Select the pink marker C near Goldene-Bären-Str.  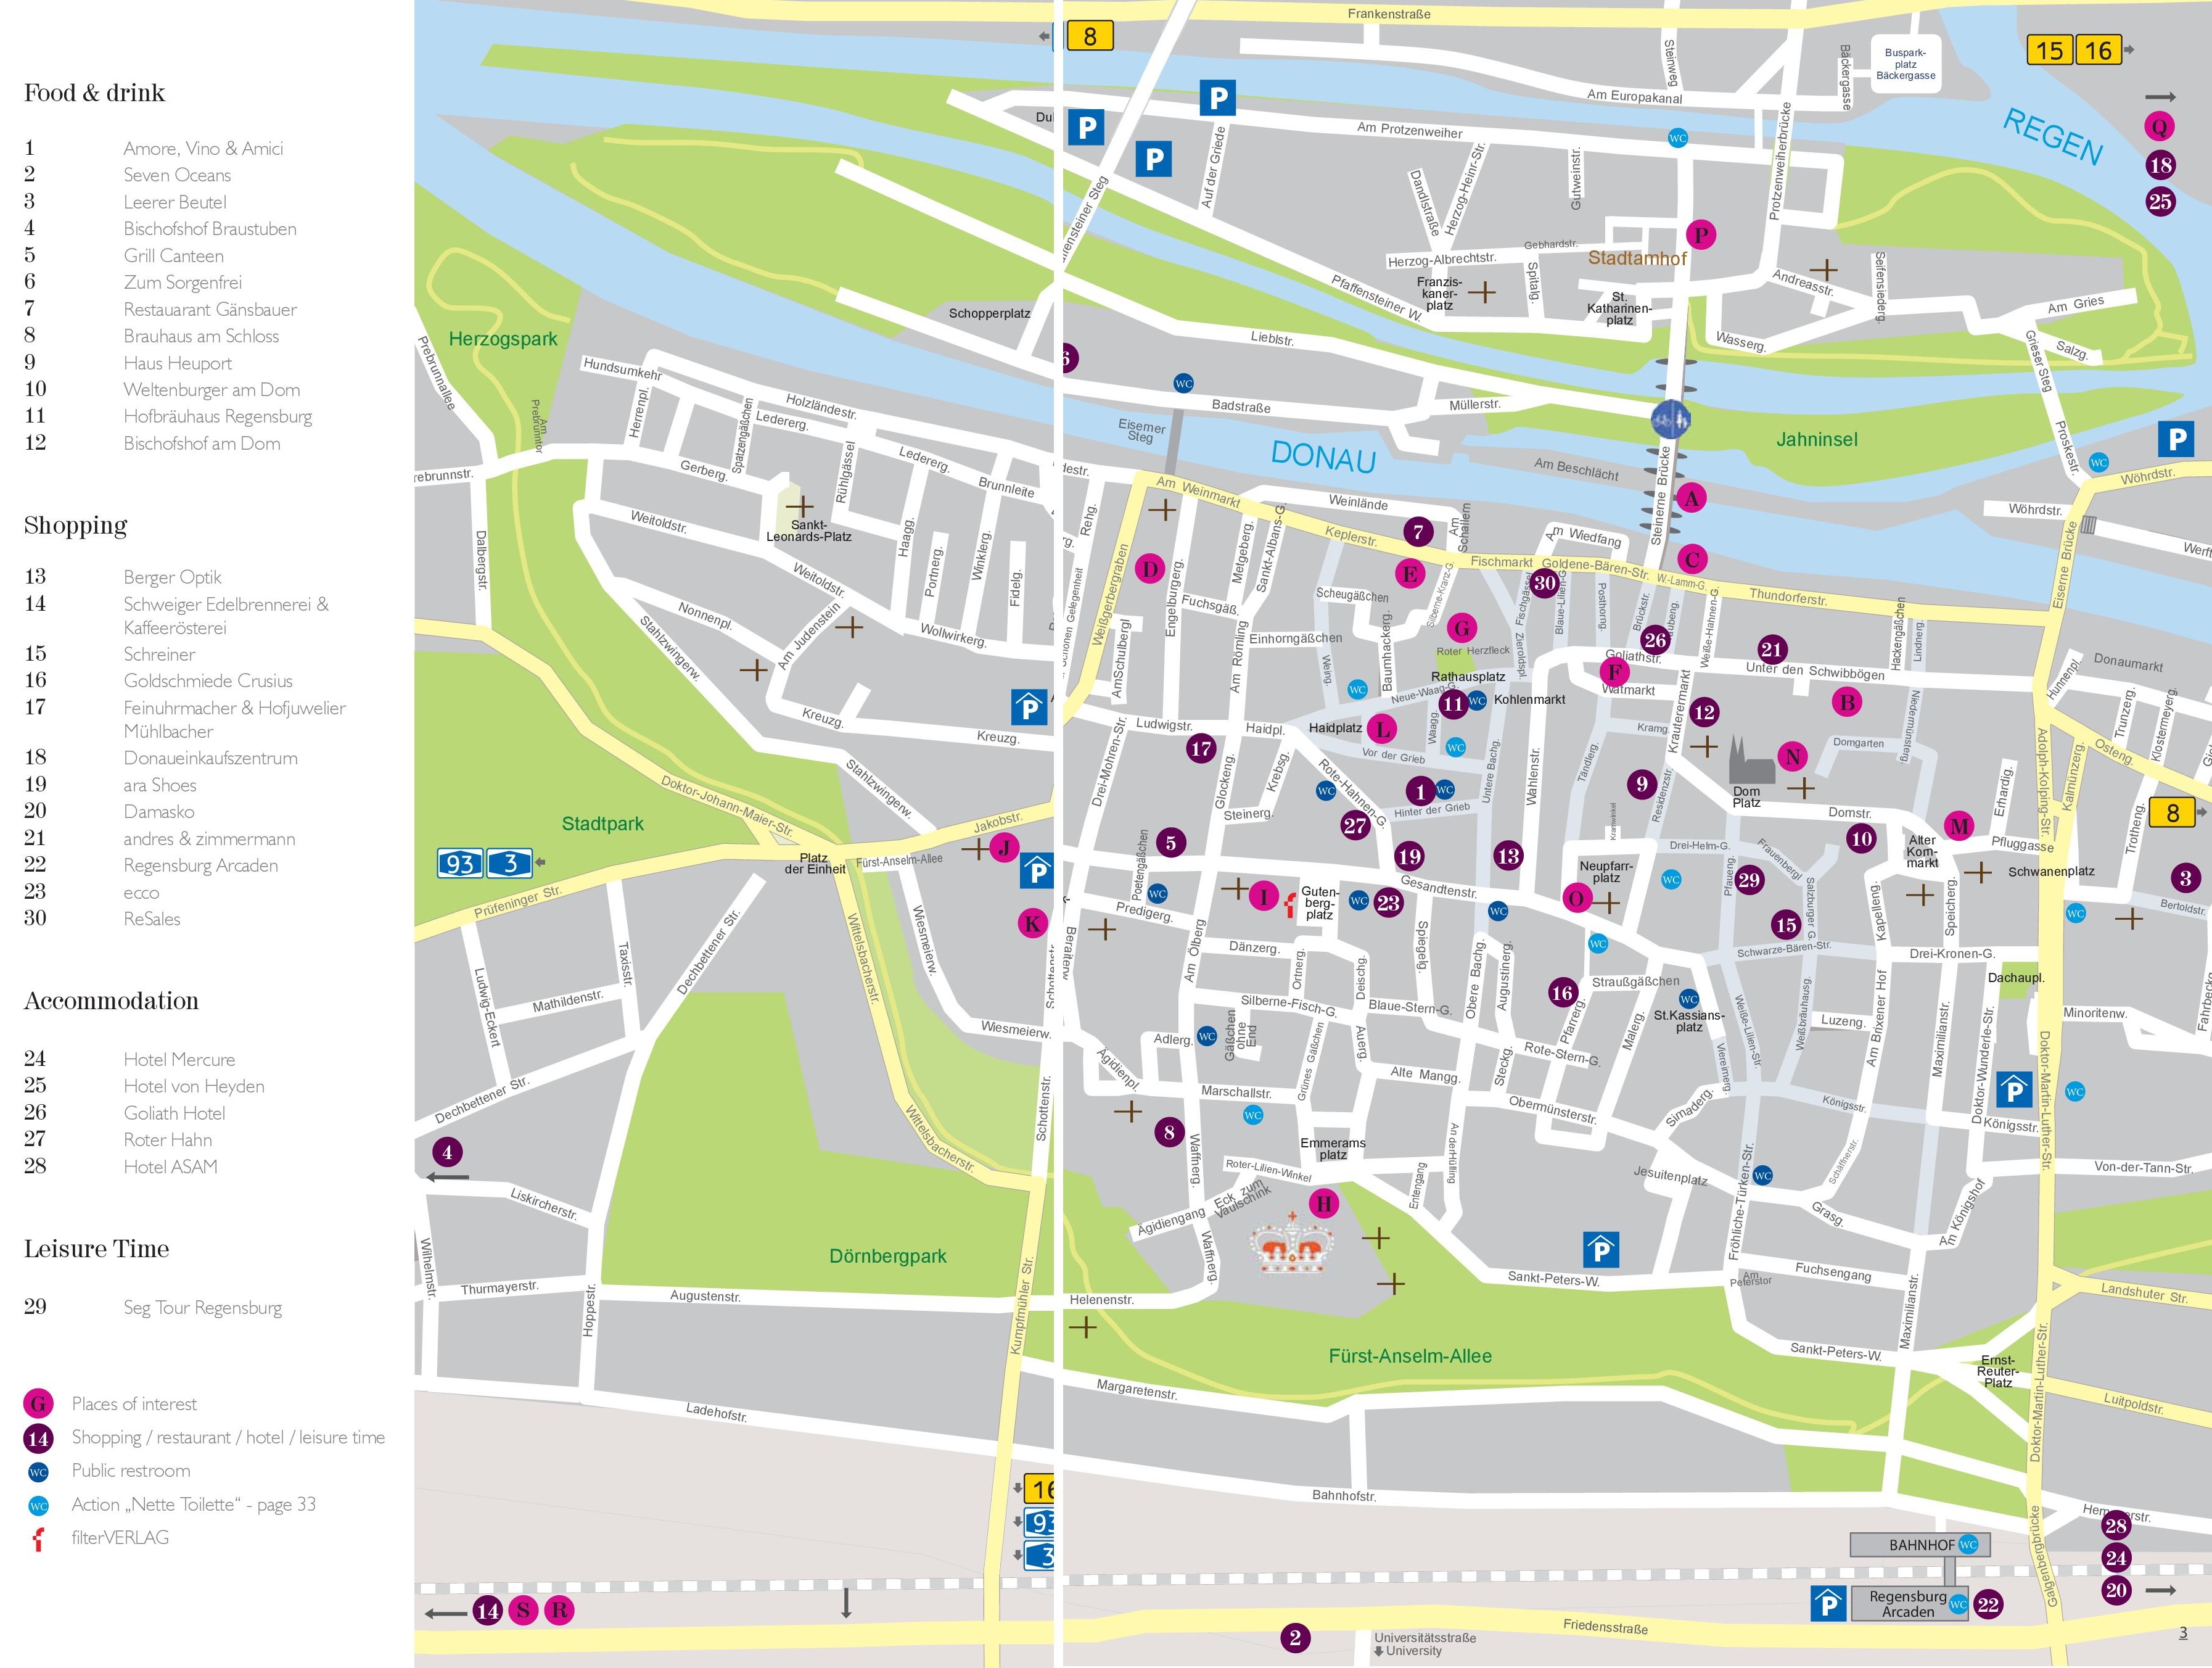click(1692, 559)
